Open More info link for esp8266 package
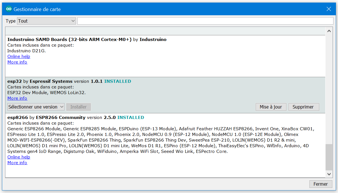This screenshot has height=193, width=338. click(17, 163)
